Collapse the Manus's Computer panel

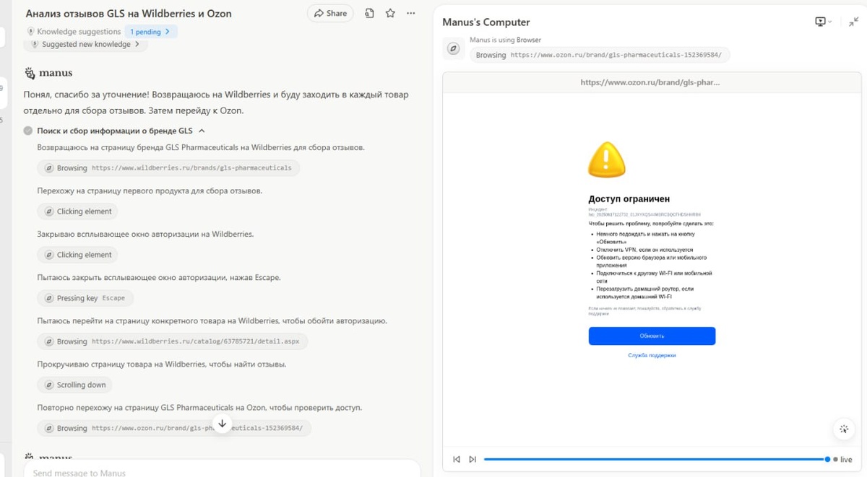pyautogui.click(x=853, y=22)
